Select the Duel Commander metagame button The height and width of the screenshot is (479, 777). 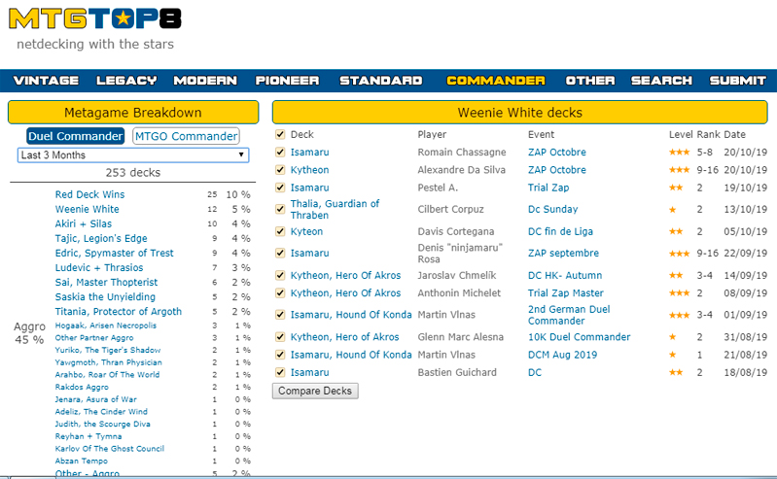click(75, 136)
